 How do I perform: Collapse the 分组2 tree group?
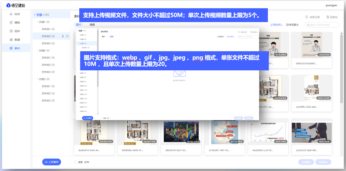coord(38,51)
